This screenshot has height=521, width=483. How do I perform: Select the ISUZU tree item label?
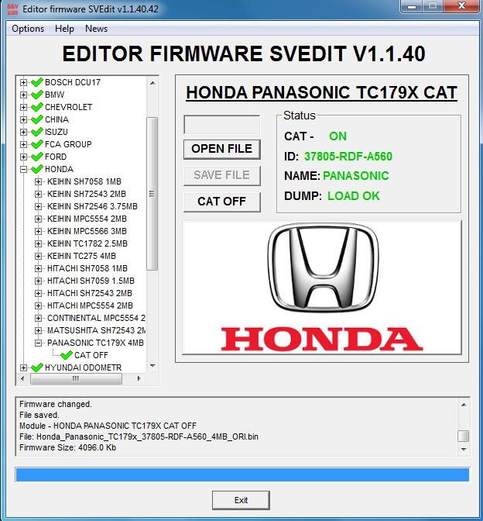click(x=57, y=132)
